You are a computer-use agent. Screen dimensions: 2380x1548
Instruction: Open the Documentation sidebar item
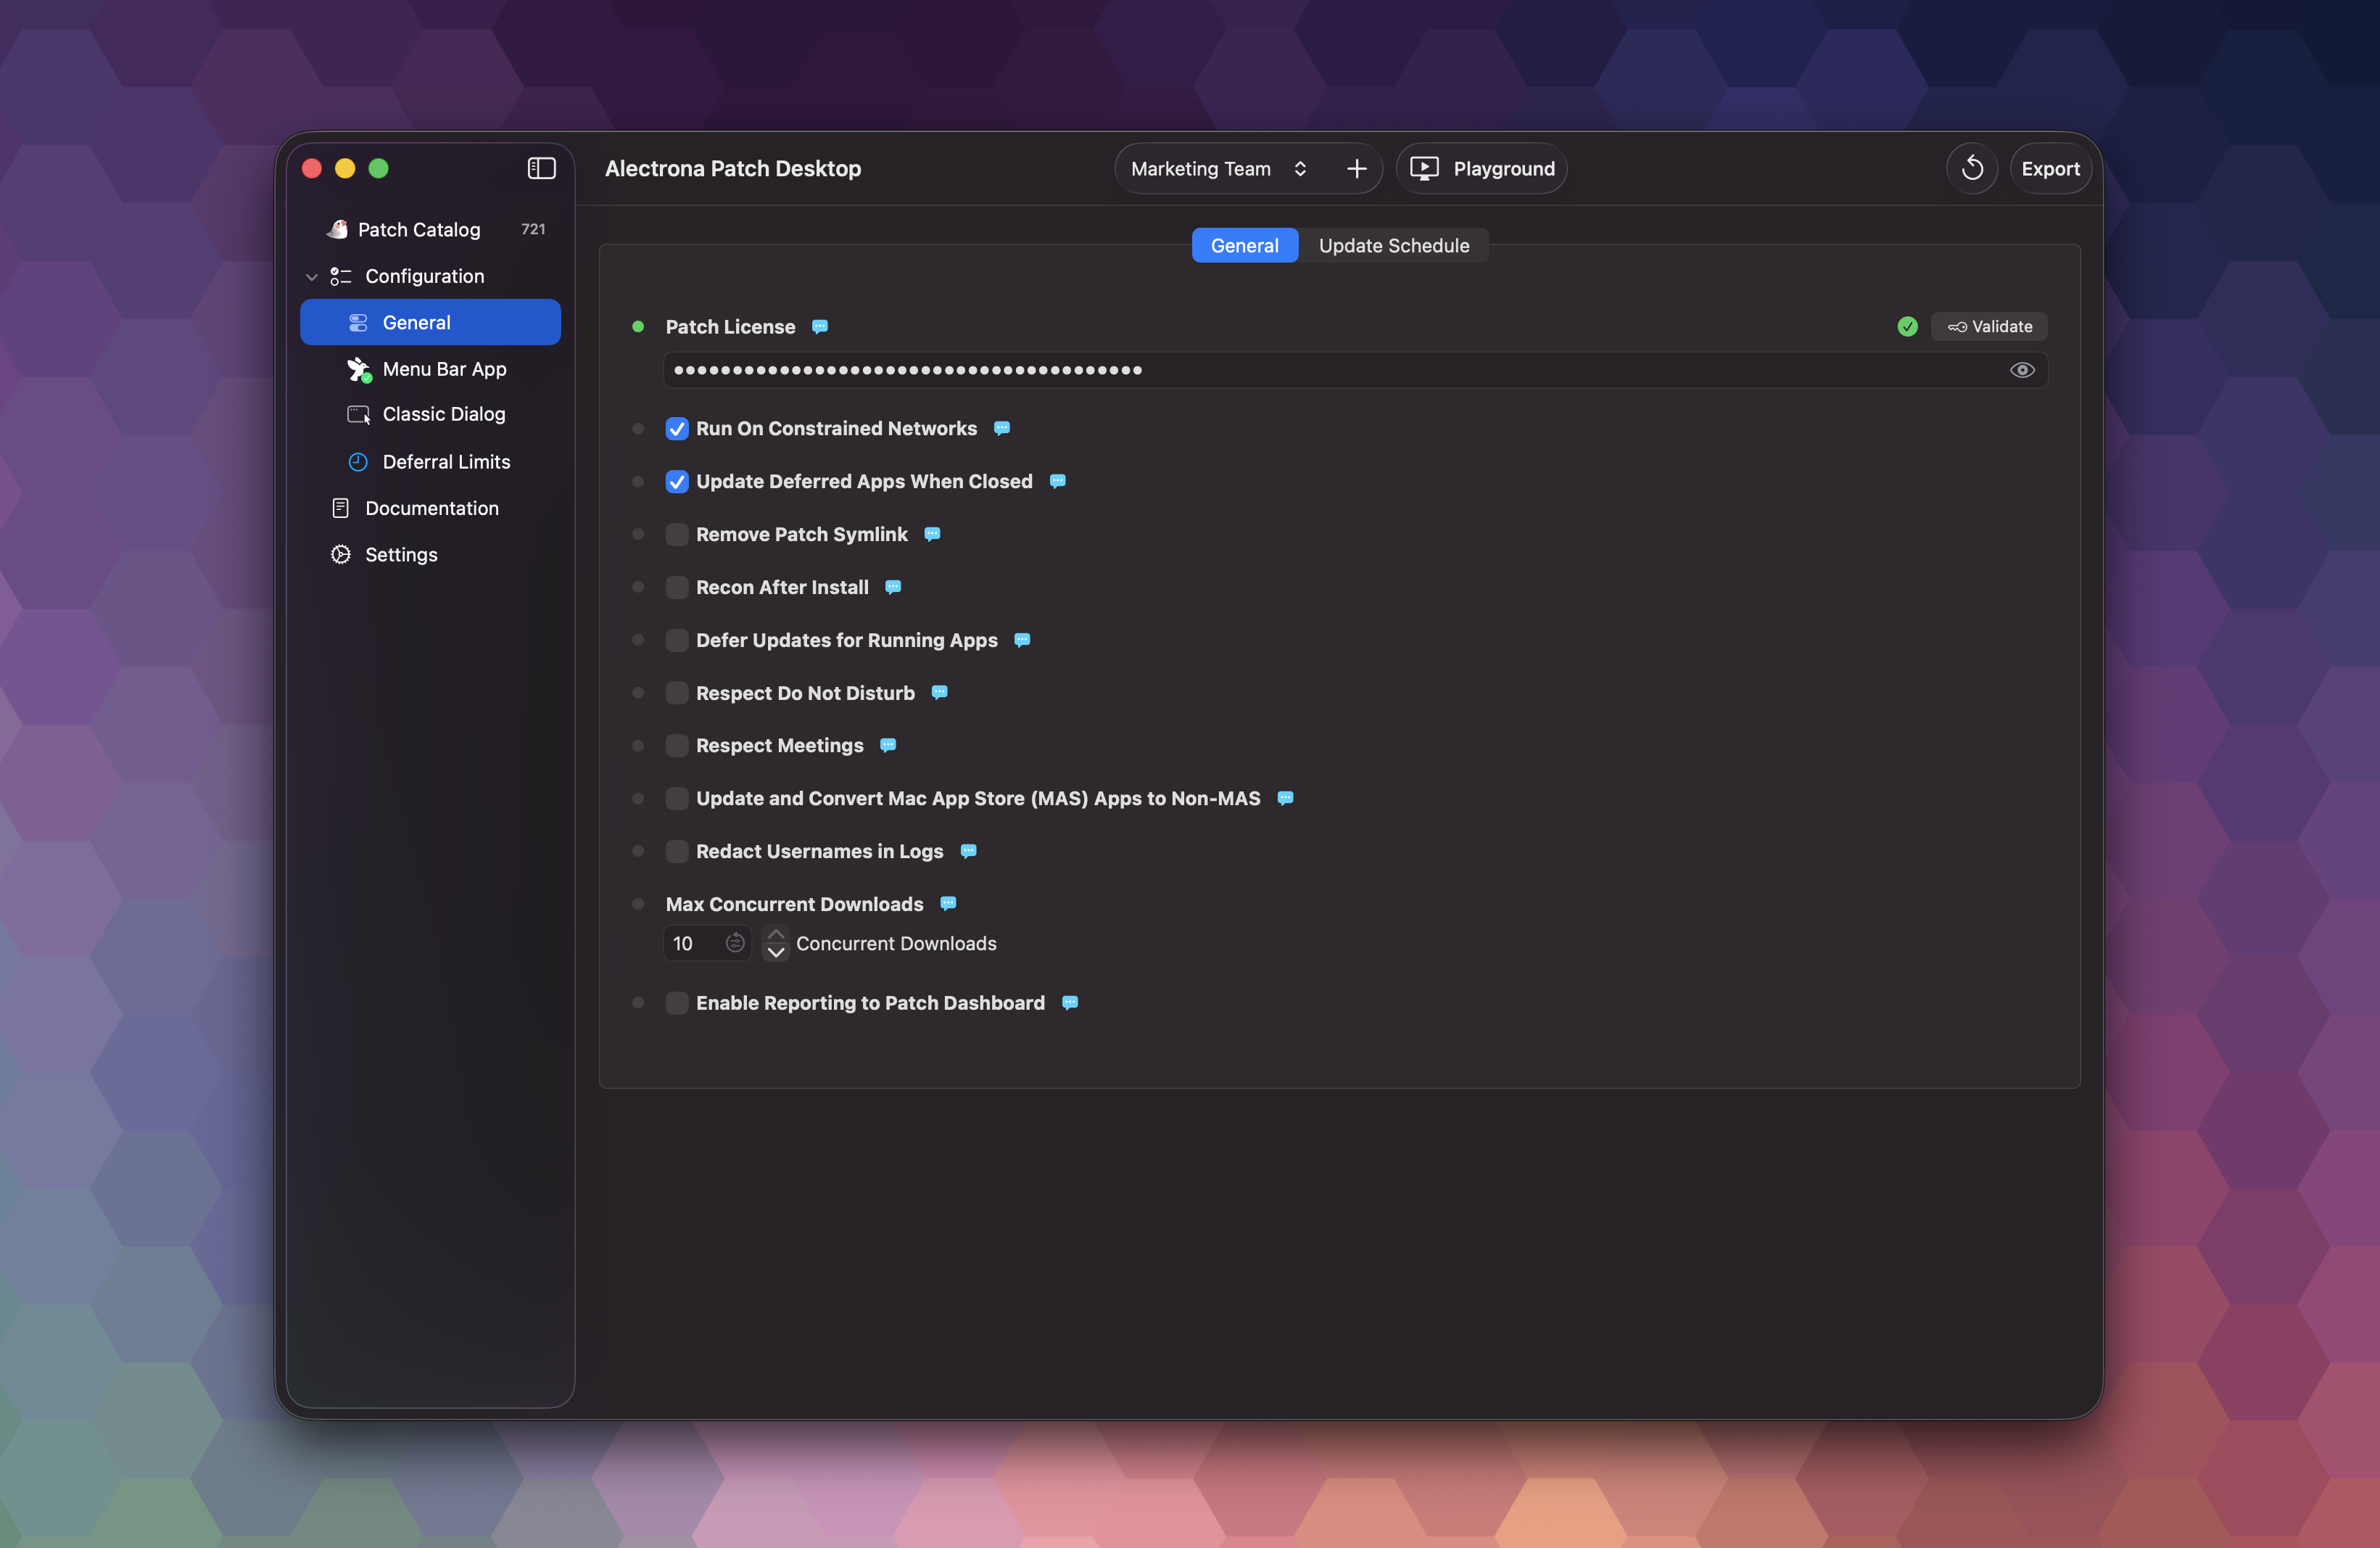coord(430,508)
